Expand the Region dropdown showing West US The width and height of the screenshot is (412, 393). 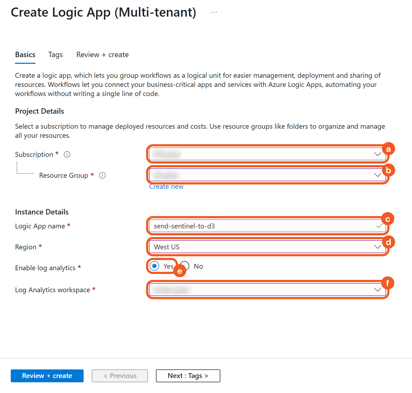click(267, 247)
